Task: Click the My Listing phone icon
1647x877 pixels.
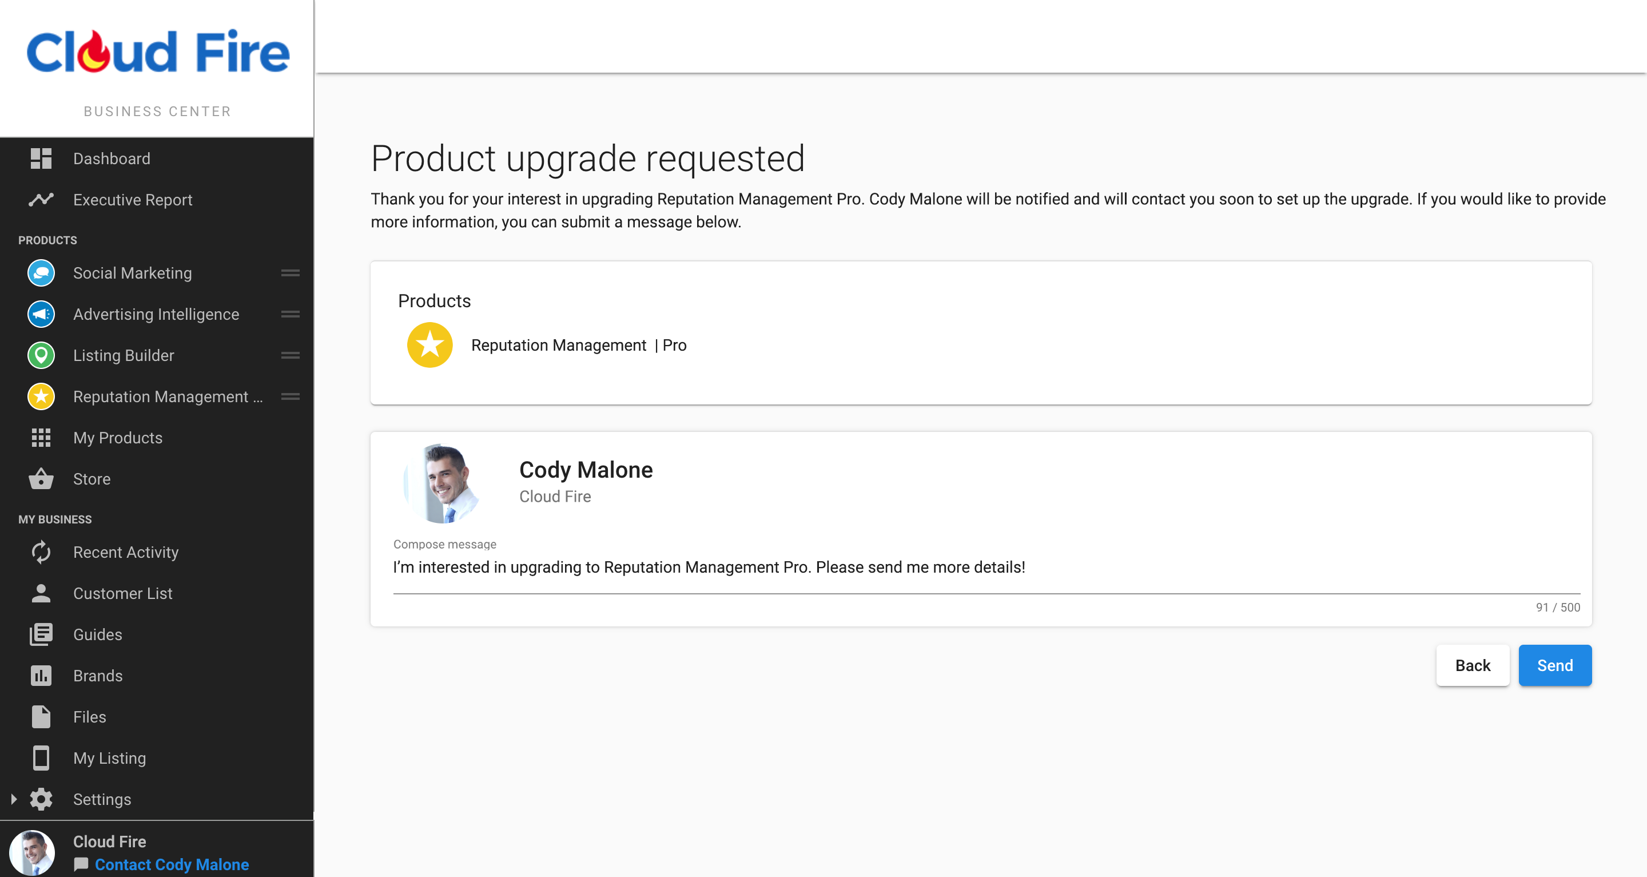Action: pyautogui.click(x=41, y=757)
